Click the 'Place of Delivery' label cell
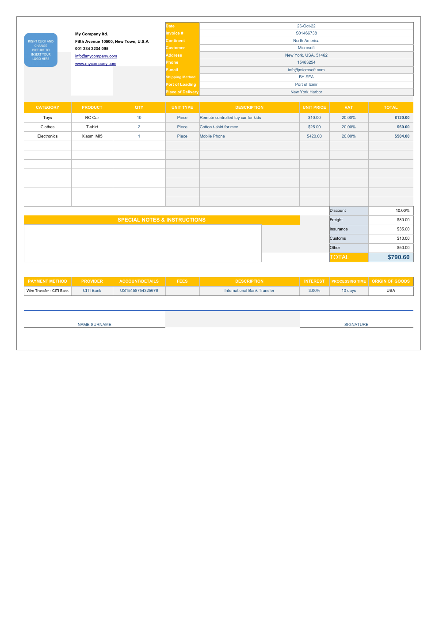The image size is (439, 621). coord(183,92)
